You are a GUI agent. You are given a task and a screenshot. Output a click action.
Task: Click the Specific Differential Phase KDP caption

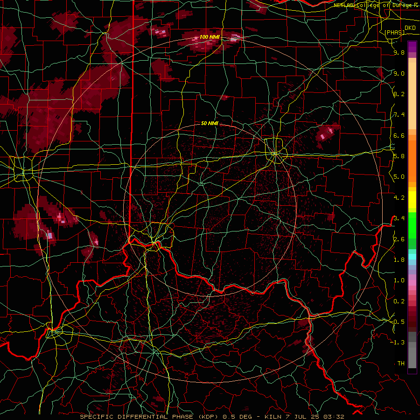pyautogui.click(x=212, y=417)
